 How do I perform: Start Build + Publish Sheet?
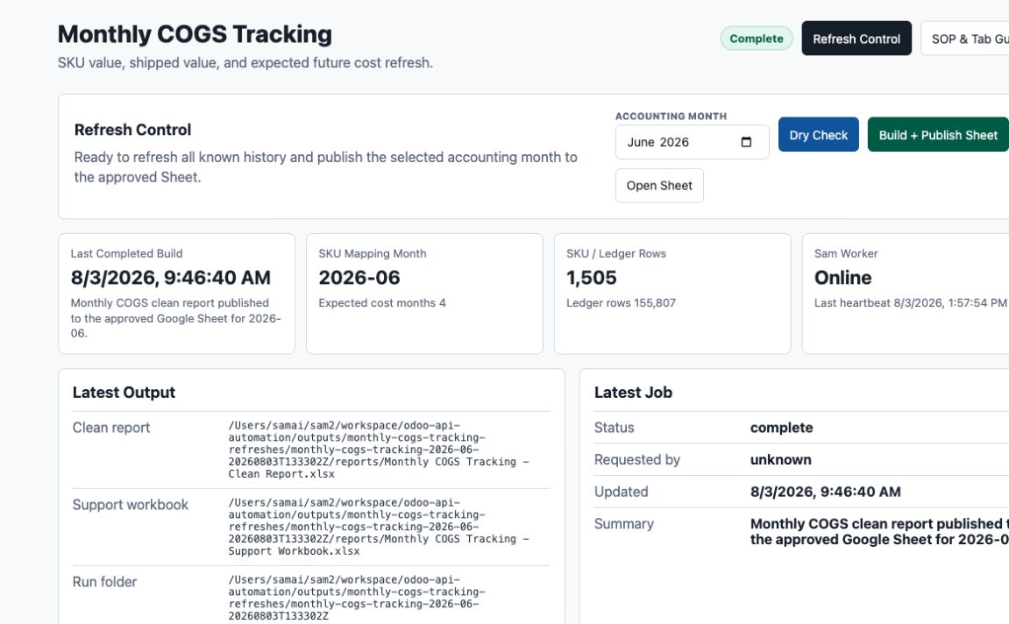point(938,135)
